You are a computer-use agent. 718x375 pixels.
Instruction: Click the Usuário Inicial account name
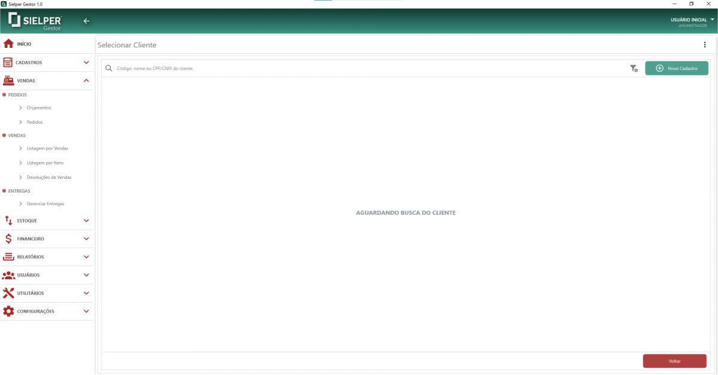click(689, 20)
